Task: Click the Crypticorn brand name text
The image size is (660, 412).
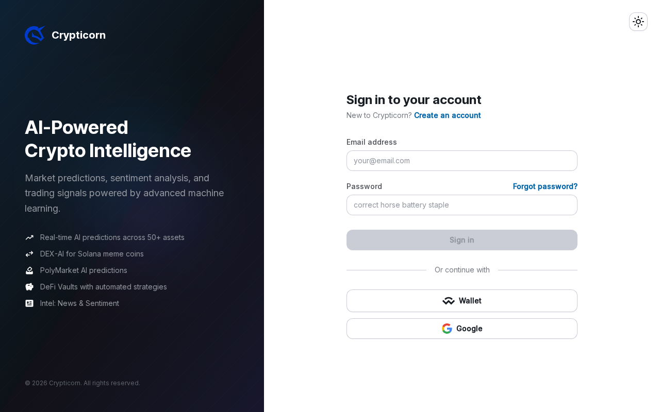Action: pos(78,35)
